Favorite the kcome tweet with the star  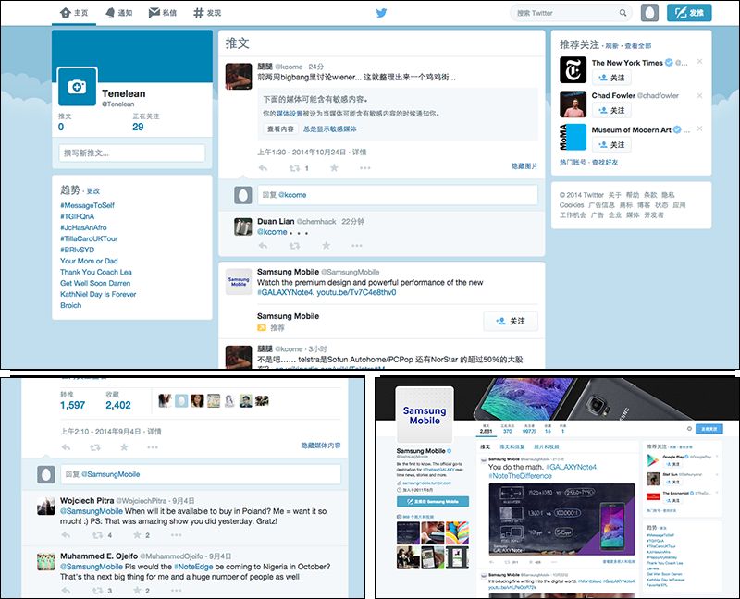point(334,168)
